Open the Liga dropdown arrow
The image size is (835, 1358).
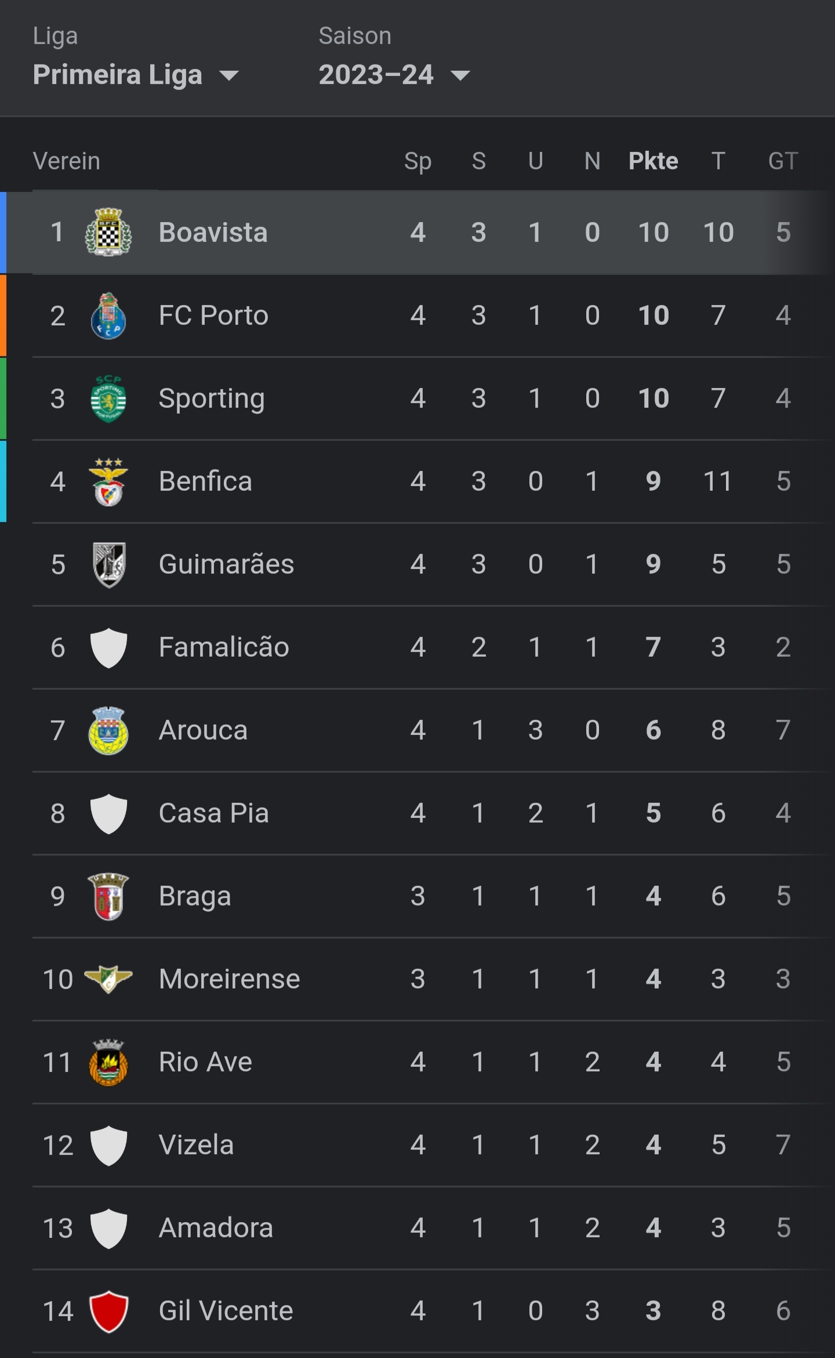coord(229,75)
